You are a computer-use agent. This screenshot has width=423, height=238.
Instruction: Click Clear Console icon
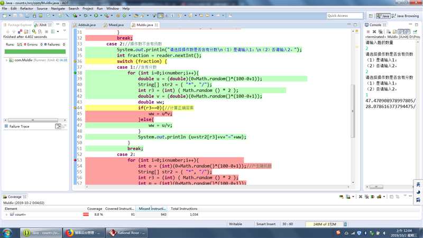click(x=389, y=32)
